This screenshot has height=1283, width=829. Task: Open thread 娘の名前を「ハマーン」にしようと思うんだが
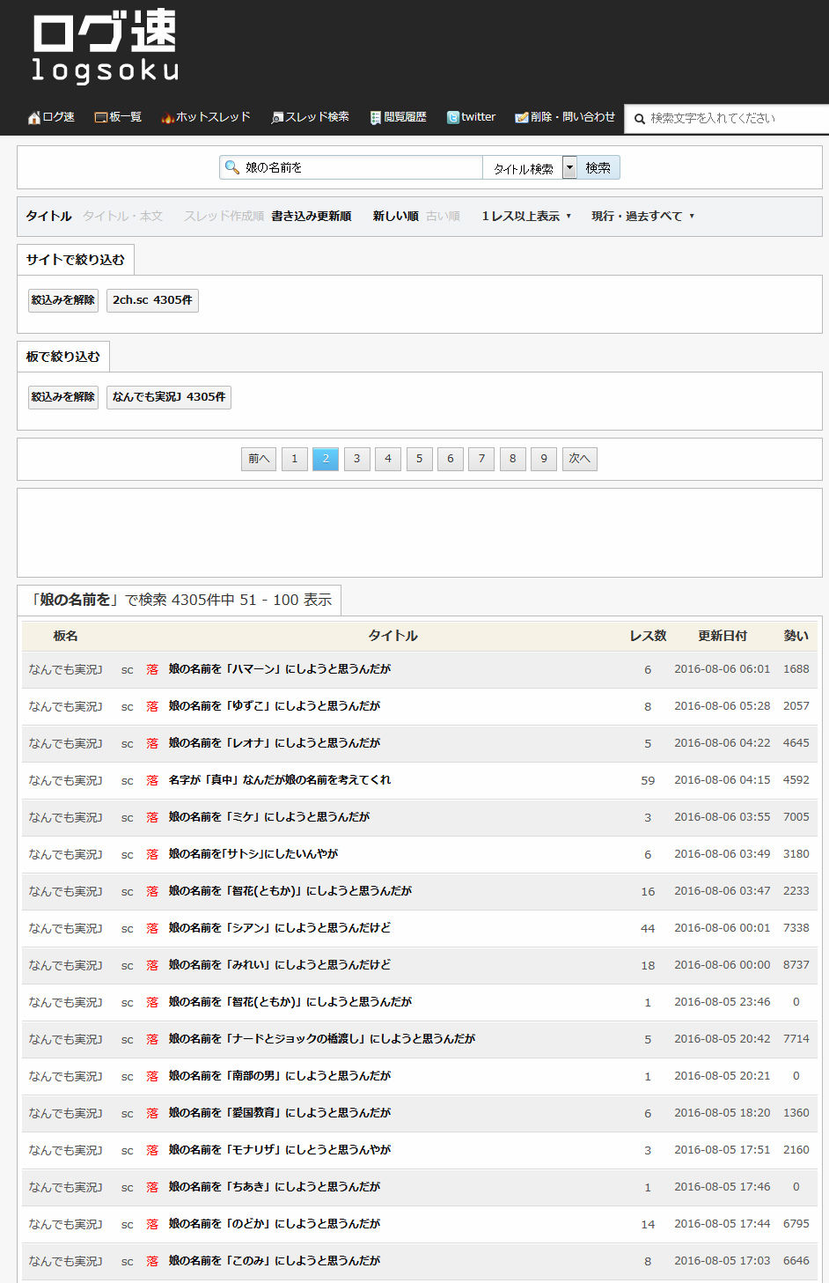point(280,669)
